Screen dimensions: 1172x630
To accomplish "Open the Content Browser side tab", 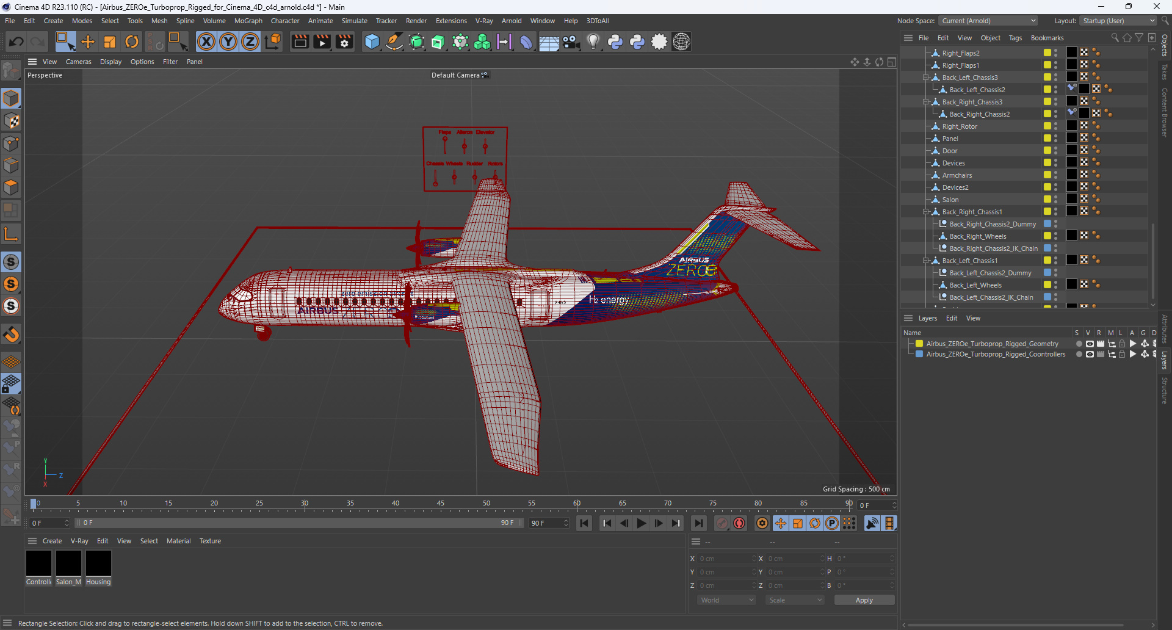I will (1165, 112).
